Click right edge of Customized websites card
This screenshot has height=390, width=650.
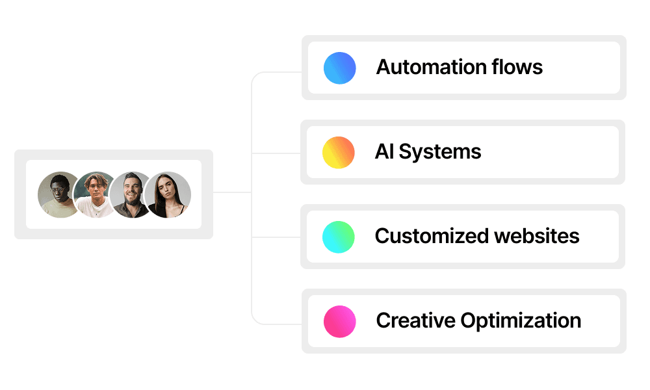[x=611, y=237]
